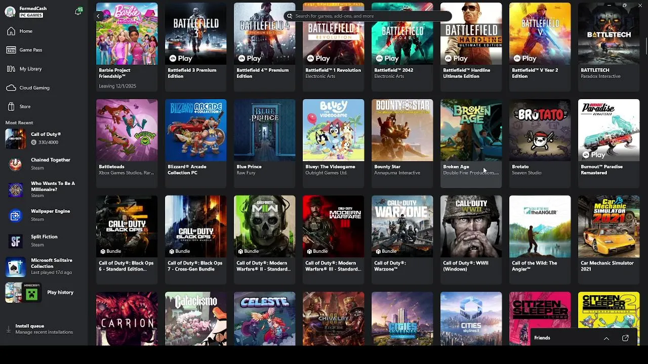Open Broken Age game cover
The height and width of the screenshot is (364, 648).
click(471, 130)
